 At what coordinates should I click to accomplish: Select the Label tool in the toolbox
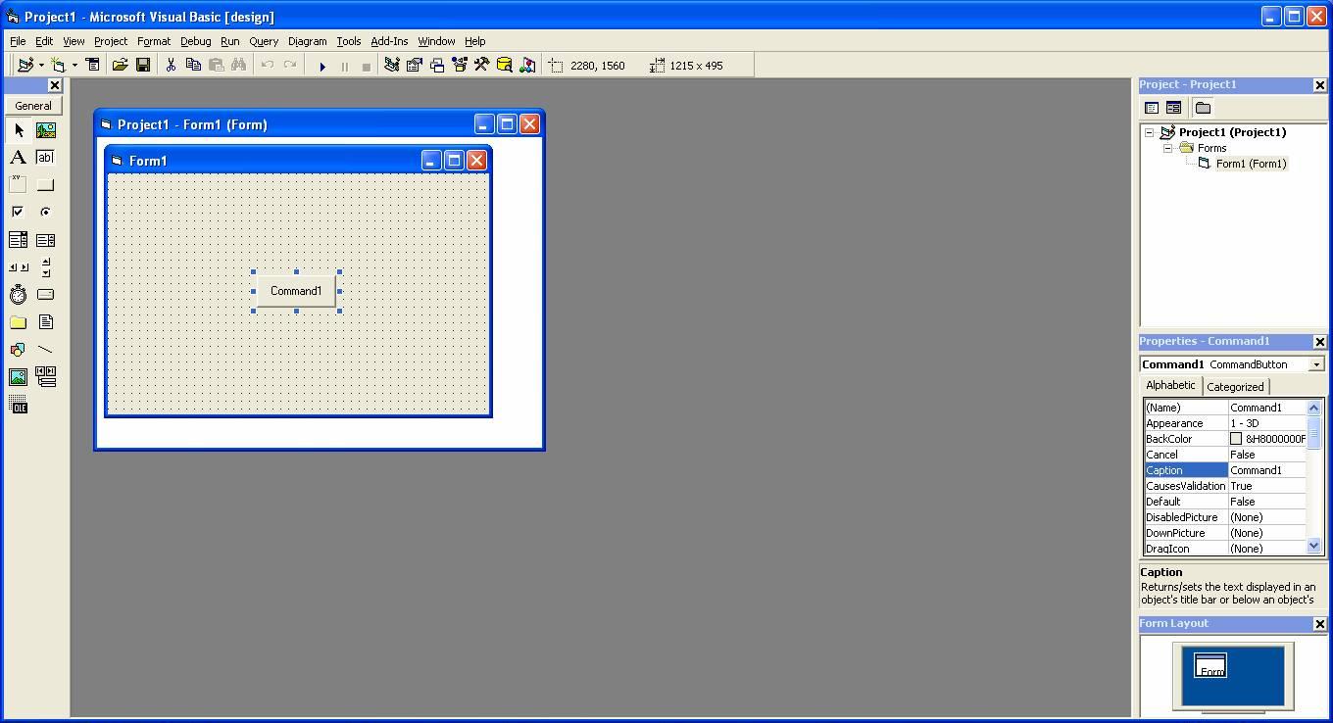click(x=18, y=157)
